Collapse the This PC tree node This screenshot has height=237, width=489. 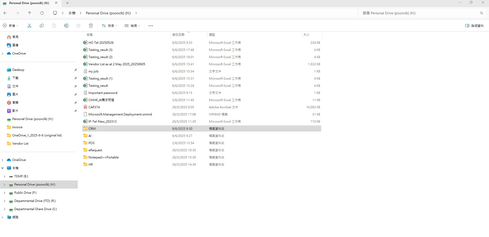(3, 168)
